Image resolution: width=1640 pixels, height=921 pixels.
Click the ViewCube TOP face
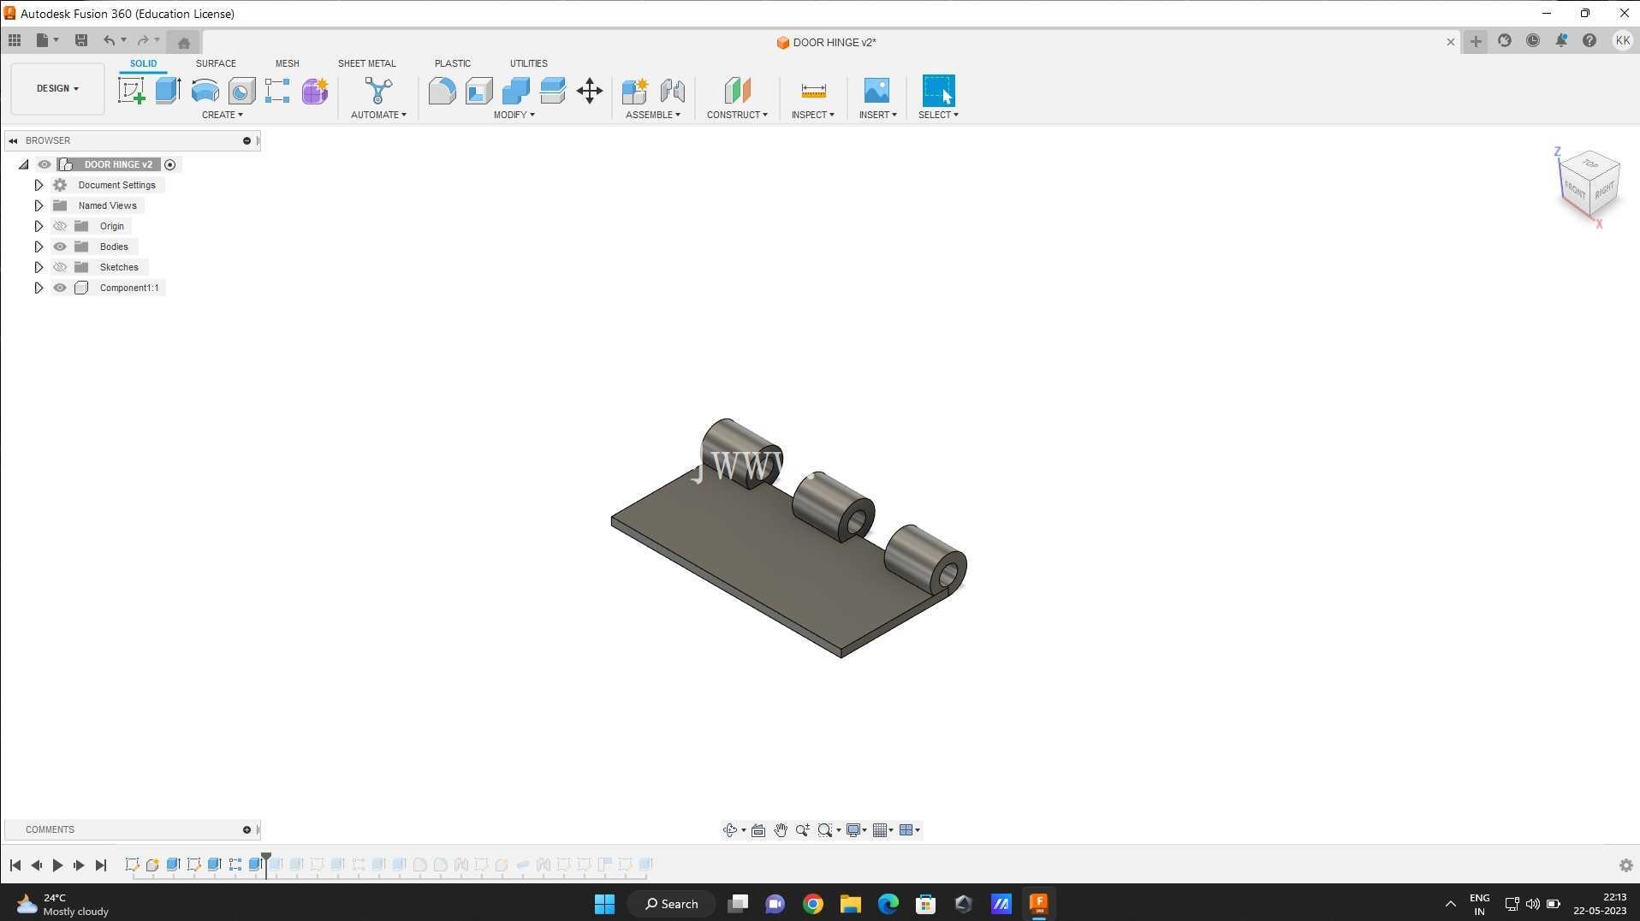pos(1589,163)
